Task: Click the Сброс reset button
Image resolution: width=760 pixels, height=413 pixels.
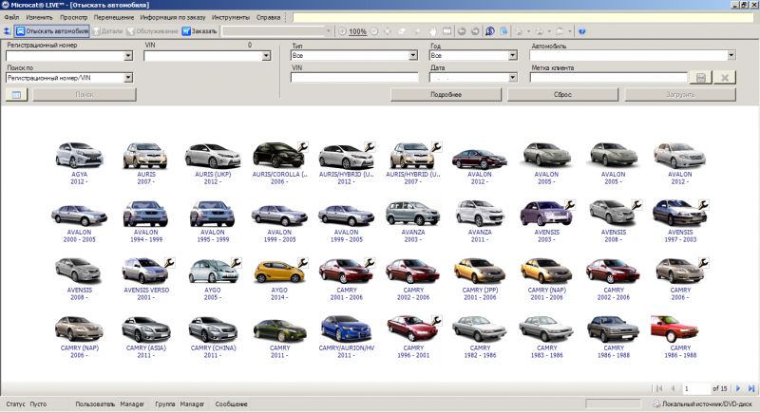Action: 562,94
